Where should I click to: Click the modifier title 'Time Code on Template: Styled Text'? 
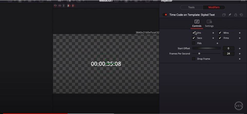point(192,15)
